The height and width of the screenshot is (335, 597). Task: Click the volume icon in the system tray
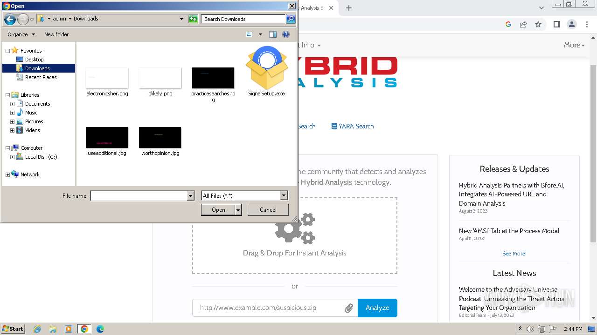tap(530, 329)
